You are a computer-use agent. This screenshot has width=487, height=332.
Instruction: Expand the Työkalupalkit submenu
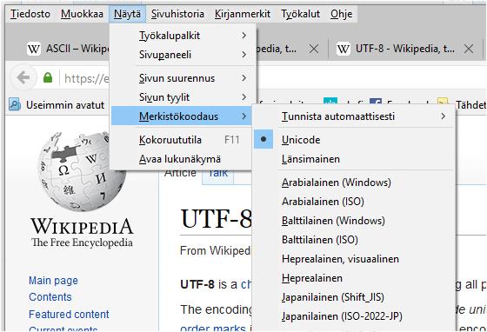[x=182, y=36]
